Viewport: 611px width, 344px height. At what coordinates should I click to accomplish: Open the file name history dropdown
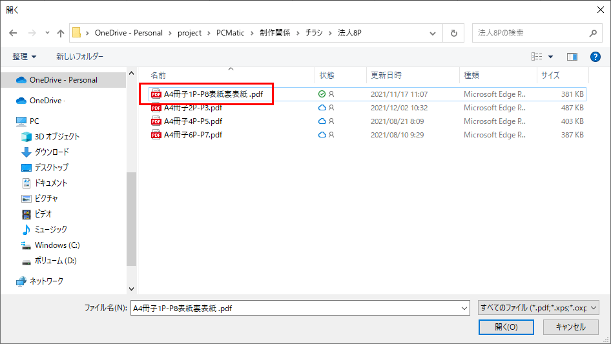(464, 309)
